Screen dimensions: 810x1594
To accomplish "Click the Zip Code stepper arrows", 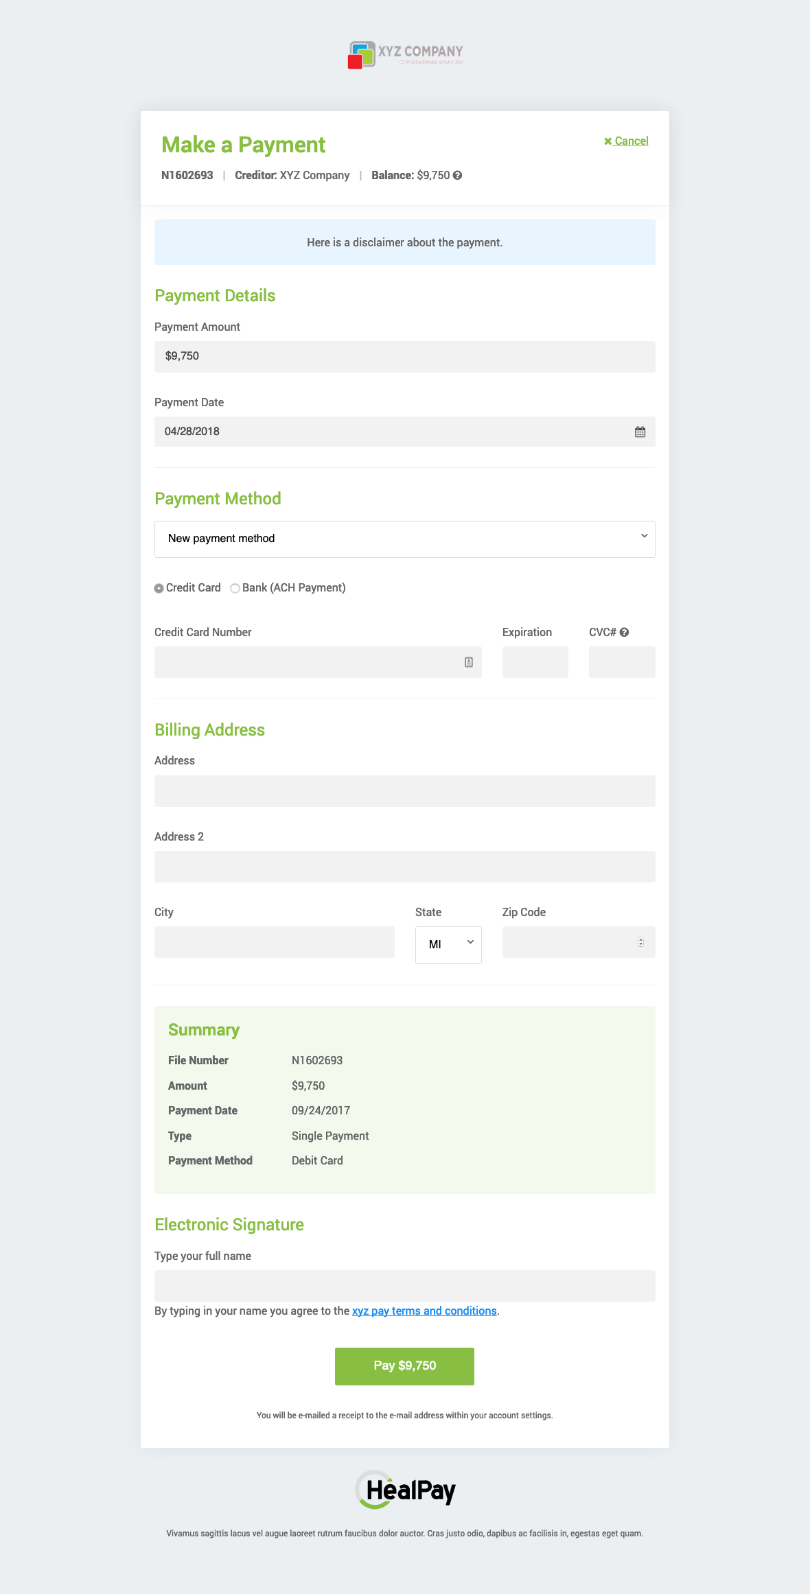I will click(x=640, y=942).
